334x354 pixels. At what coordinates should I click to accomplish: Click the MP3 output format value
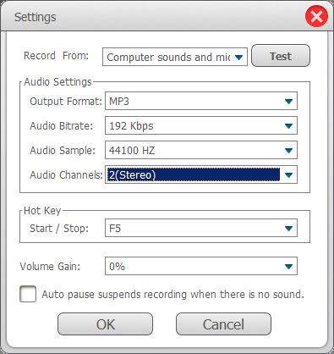[x=119, y=102]
